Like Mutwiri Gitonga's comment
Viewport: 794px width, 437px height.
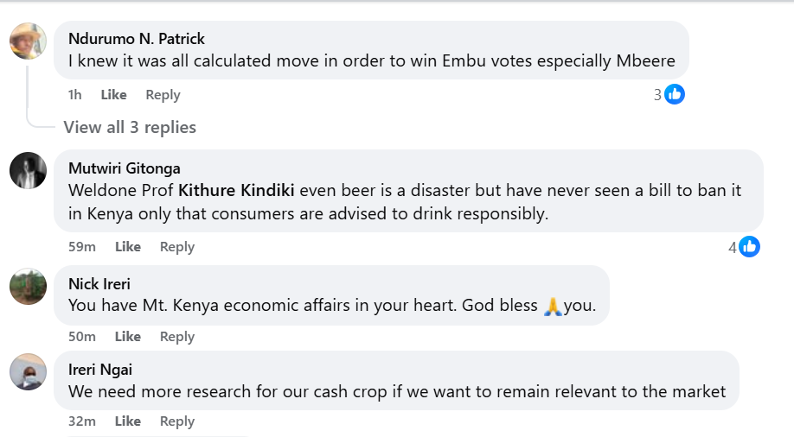coord(127,247)
